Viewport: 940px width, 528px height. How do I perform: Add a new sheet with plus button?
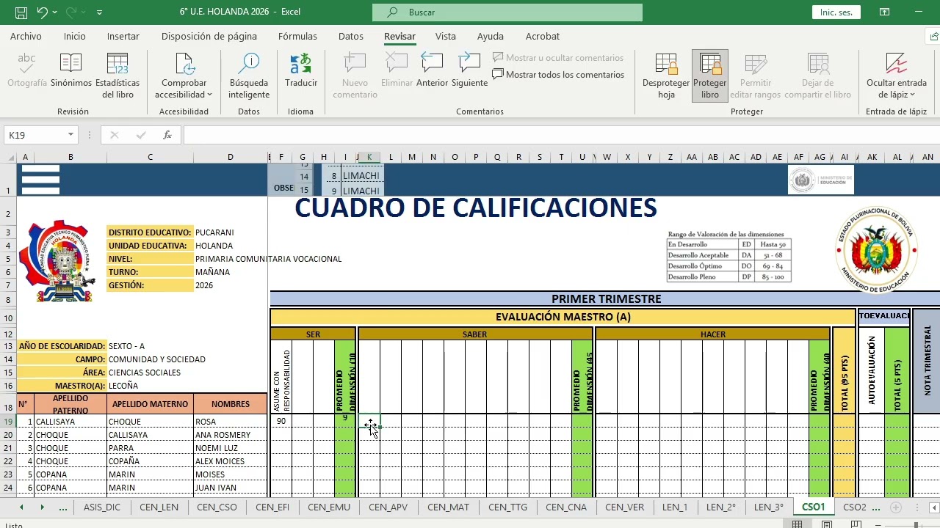click(x=895, y=507)
